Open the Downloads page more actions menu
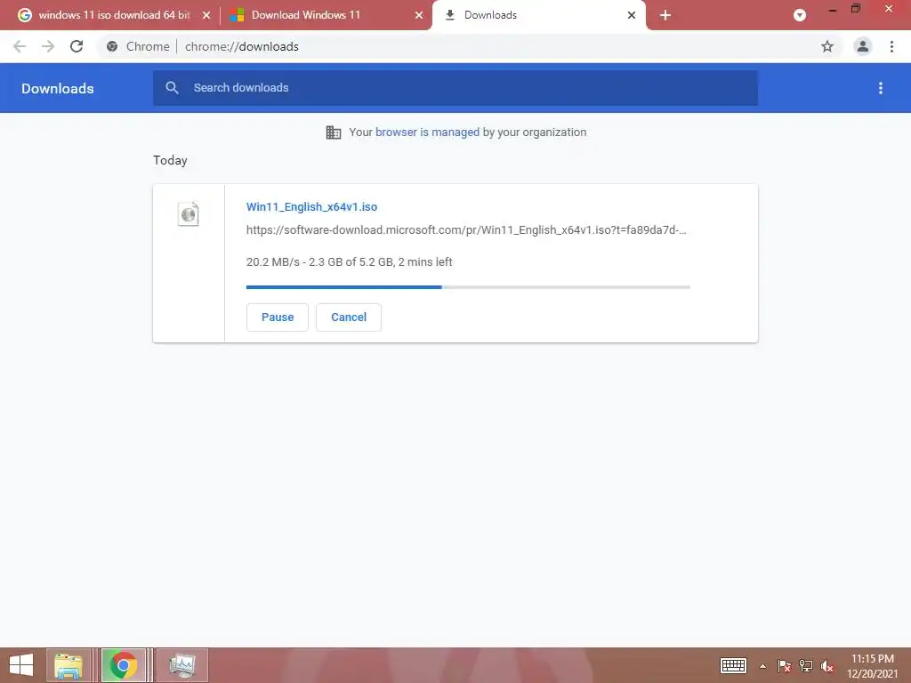This screenshot has width=911, height=683. (x=881, y=88)
